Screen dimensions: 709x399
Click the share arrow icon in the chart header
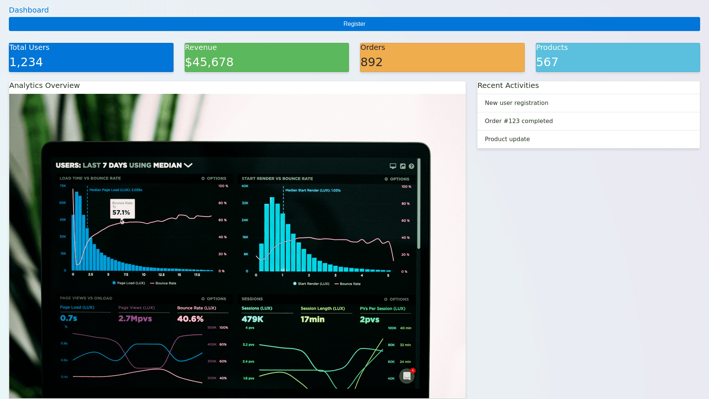point(403,166)
